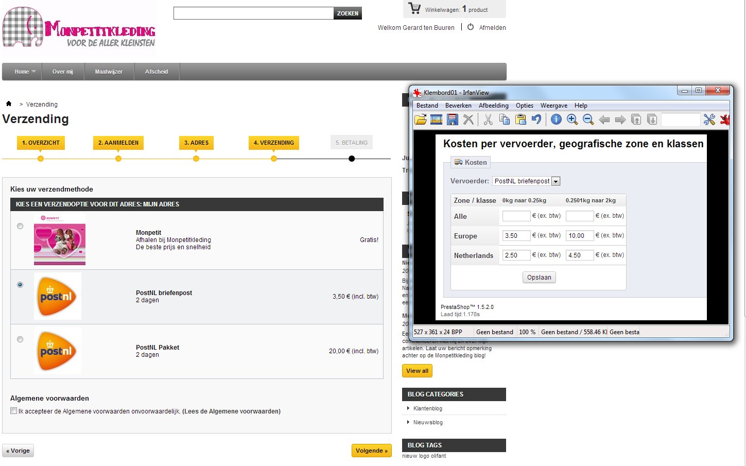The width and height of the screenshot is (746, 466).
Task: Click the home icon in the breadcrumb
Action: tap(9, 103)
